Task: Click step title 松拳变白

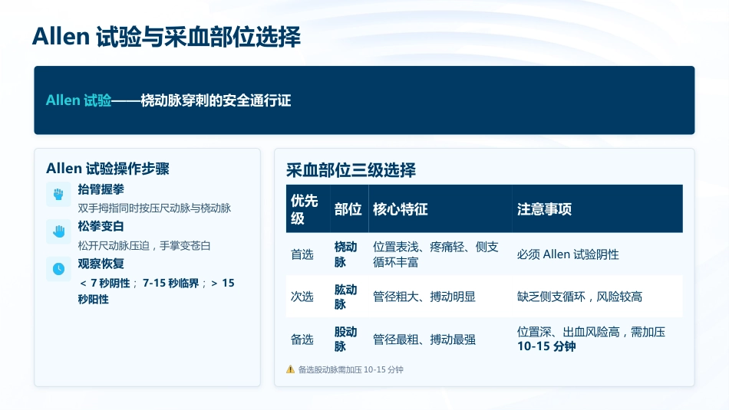Action: pyautogui.click(x=101, y=227)
